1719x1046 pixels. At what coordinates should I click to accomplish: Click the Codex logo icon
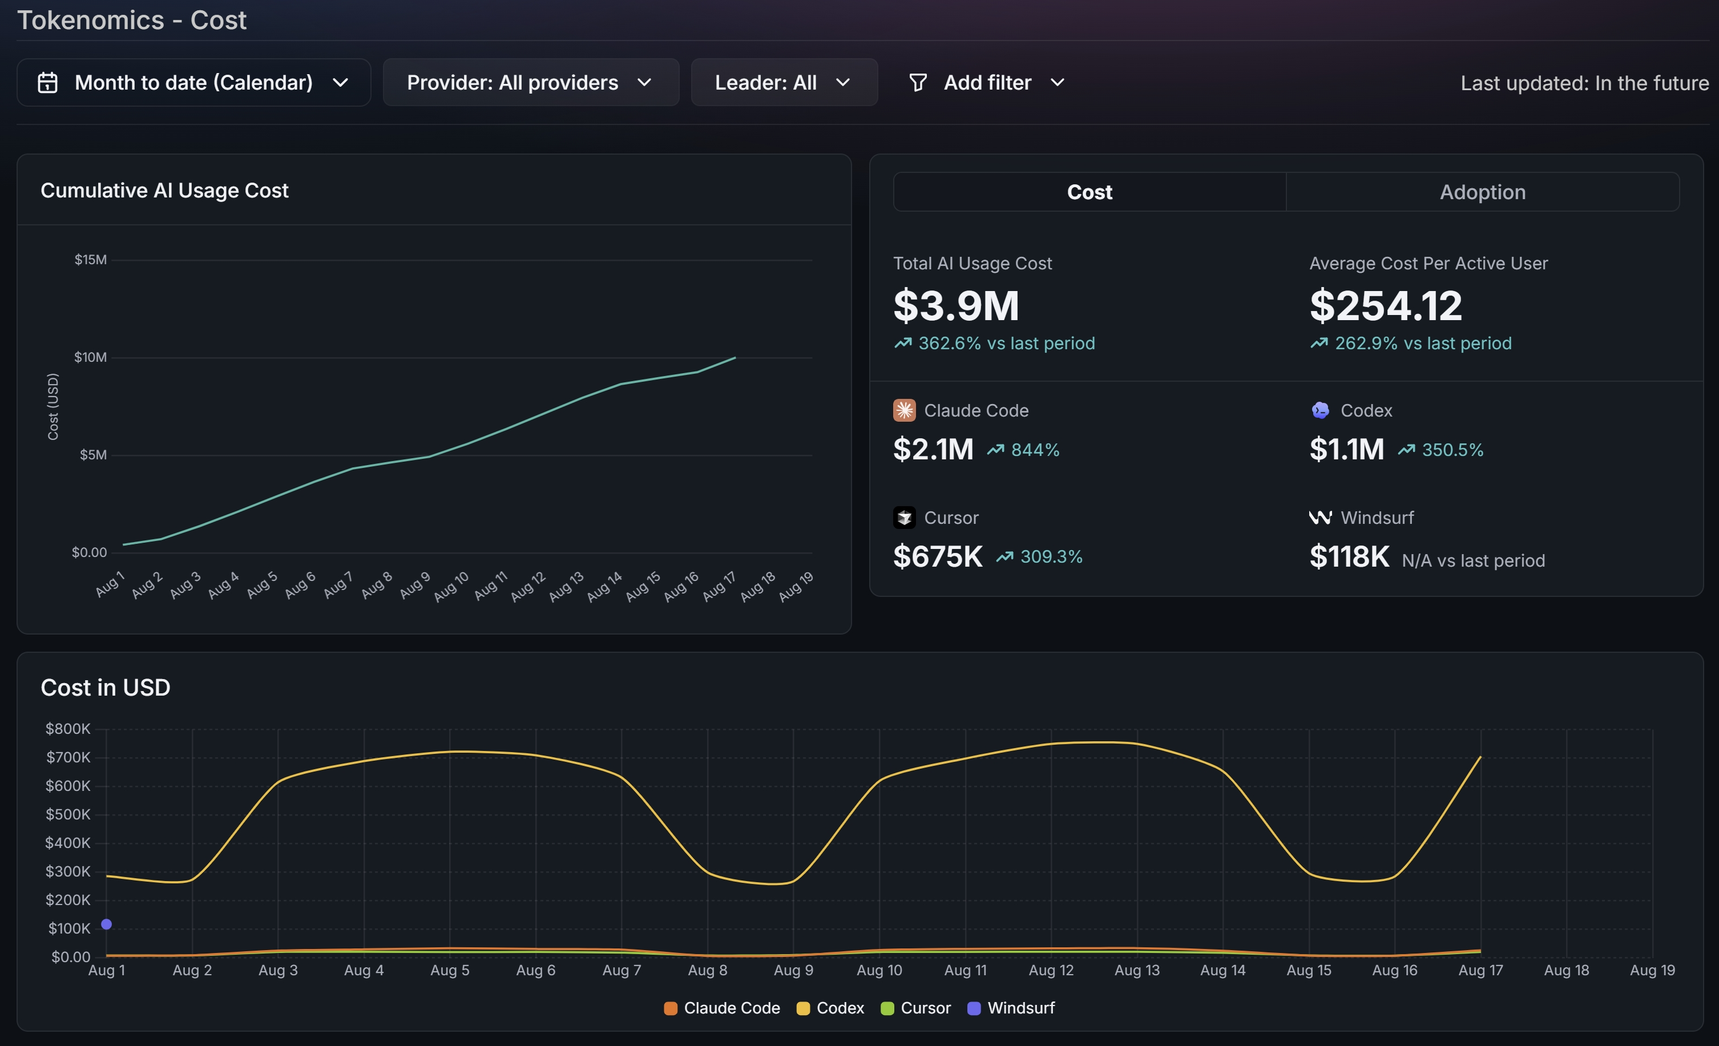point(1320,410)
